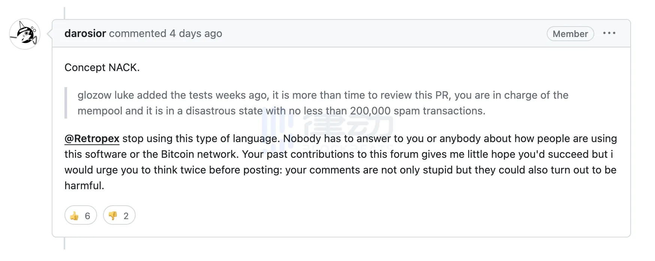Click the words "Bitcoin network" in comment

200,154
